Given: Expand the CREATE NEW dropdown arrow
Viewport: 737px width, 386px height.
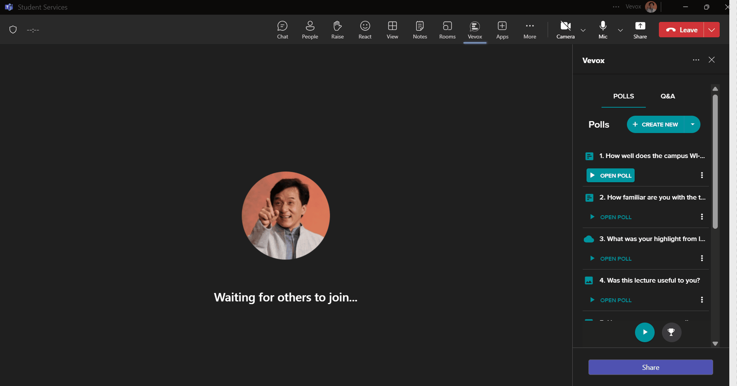Looking at the screenshot, I should click(x=693, y=124).
